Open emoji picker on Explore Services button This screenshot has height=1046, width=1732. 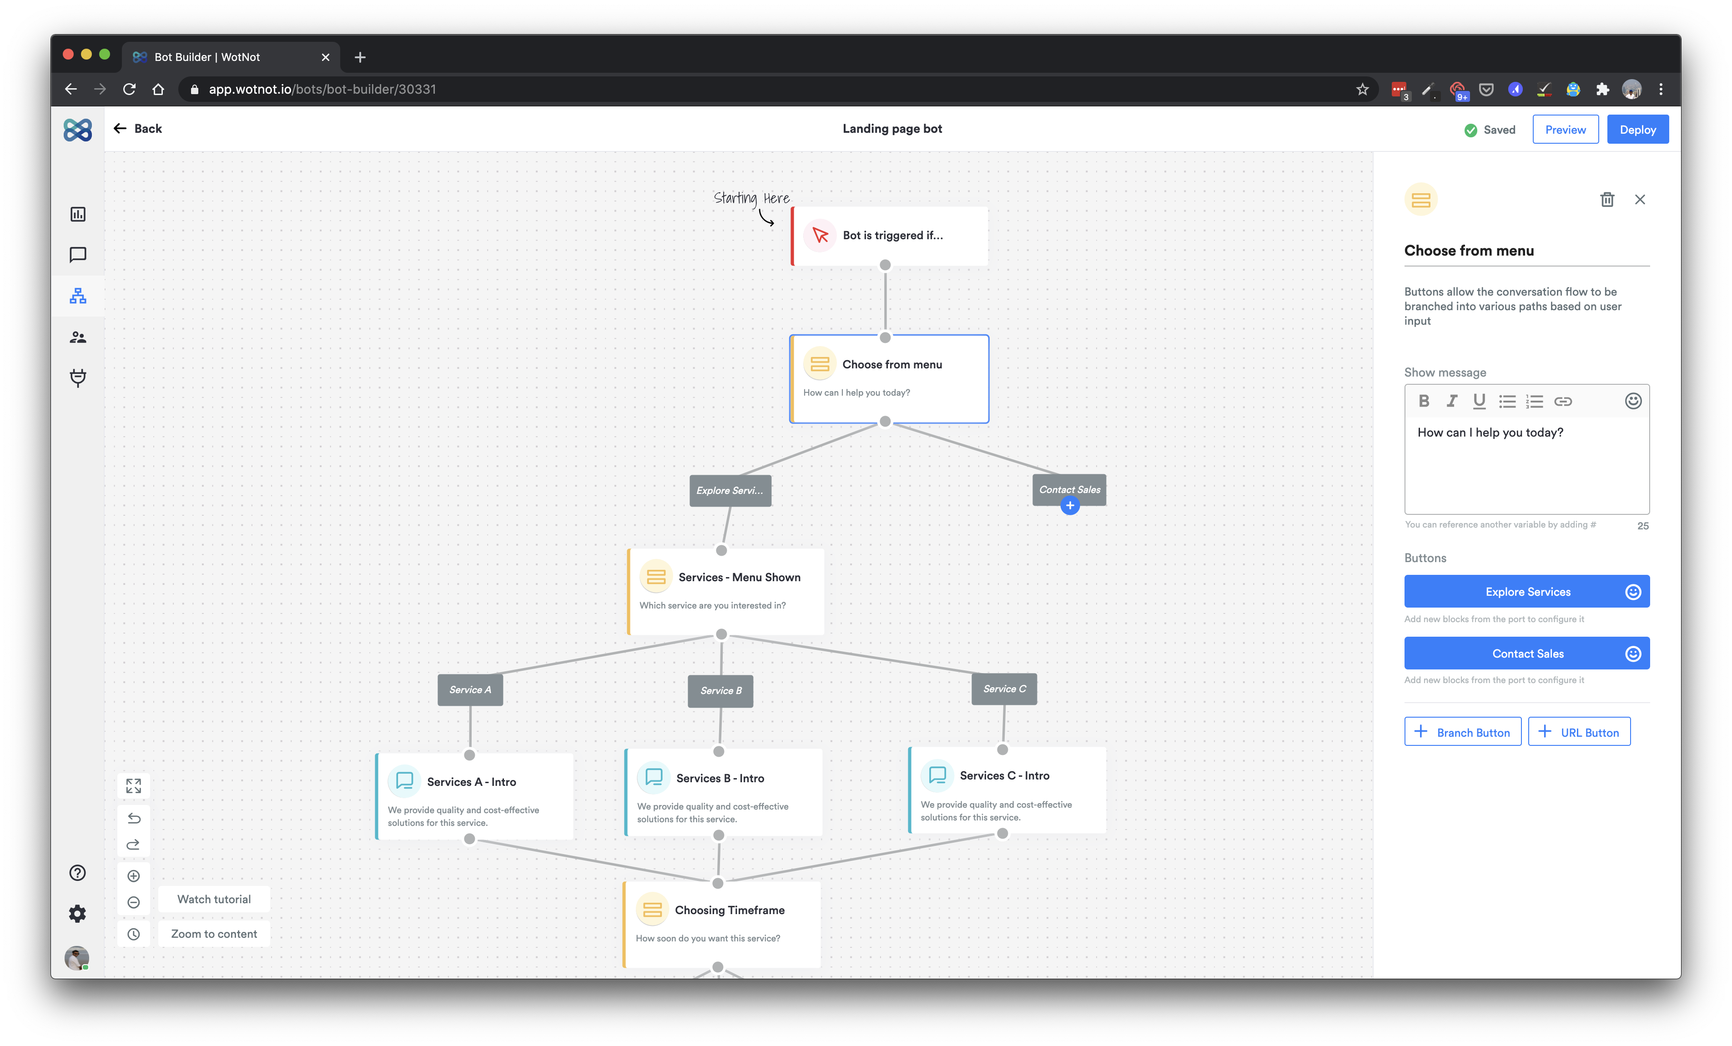coord(1633,592)
